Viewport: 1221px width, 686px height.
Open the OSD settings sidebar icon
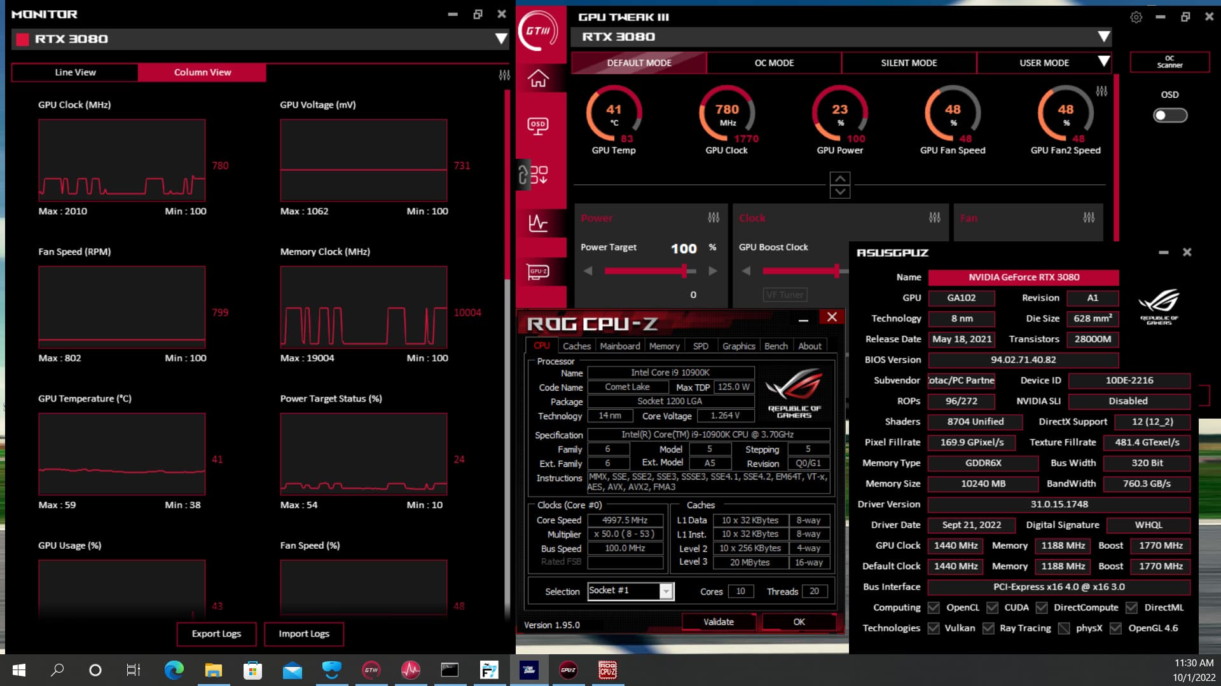(538, 126)
